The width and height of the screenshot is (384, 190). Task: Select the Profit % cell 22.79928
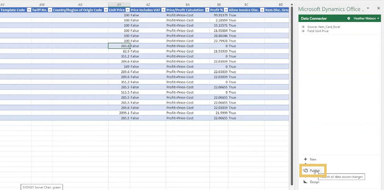(x=219, y=41)
